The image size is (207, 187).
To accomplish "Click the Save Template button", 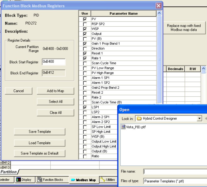I will tap(40, 132).
